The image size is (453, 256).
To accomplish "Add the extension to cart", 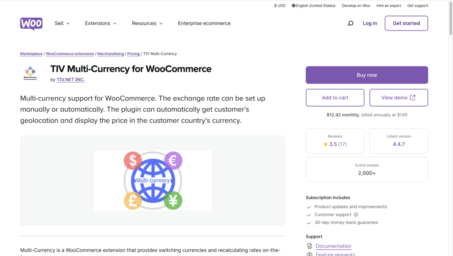I will [x=335, y=98].
